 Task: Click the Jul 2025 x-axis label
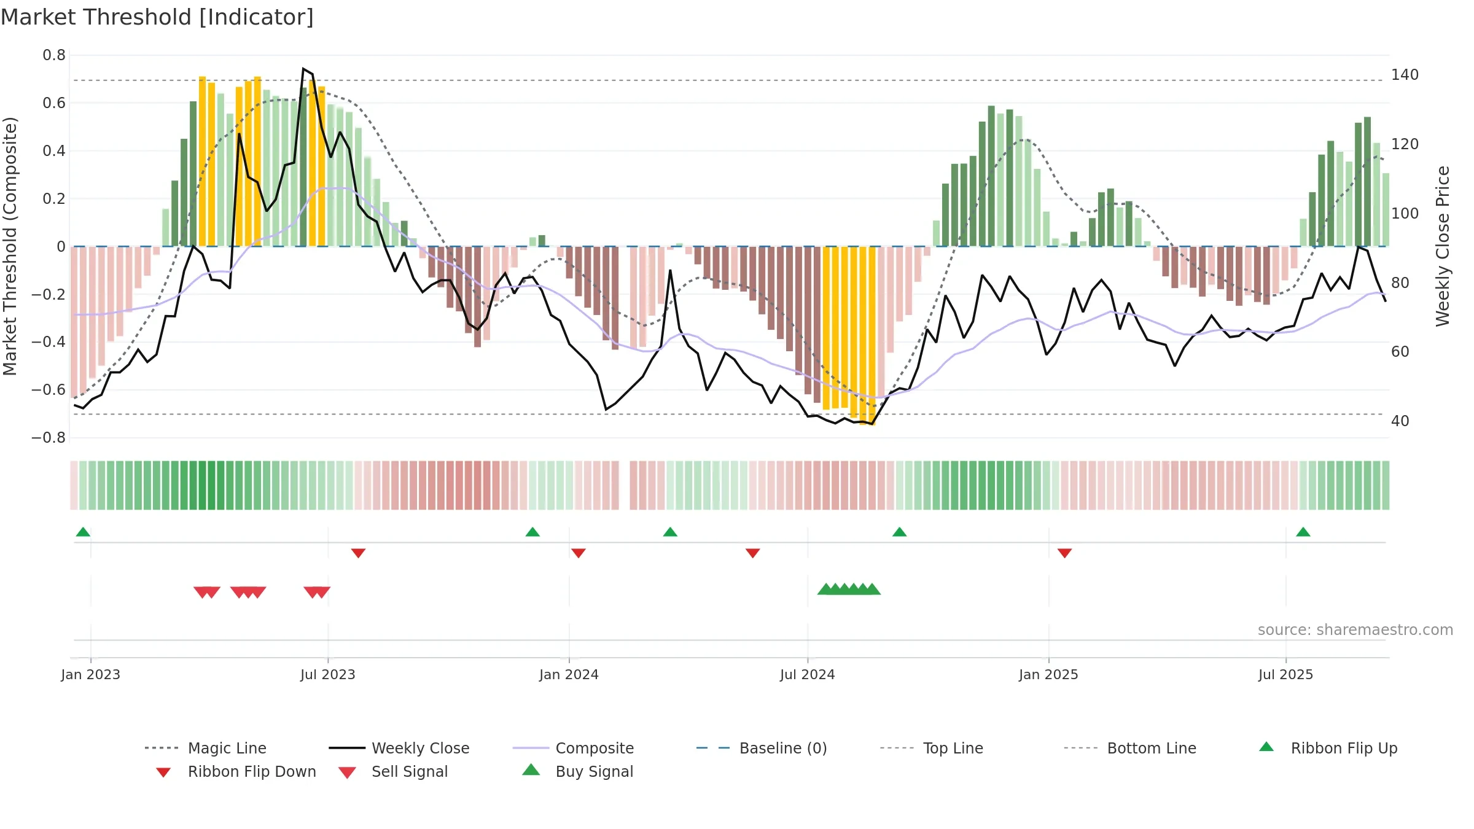(x=1285, y=675)
